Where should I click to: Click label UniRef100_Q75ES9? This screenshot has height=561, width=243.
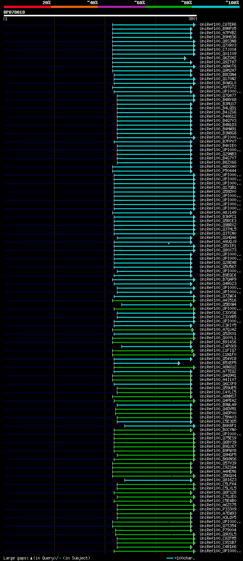click(218, 438)
